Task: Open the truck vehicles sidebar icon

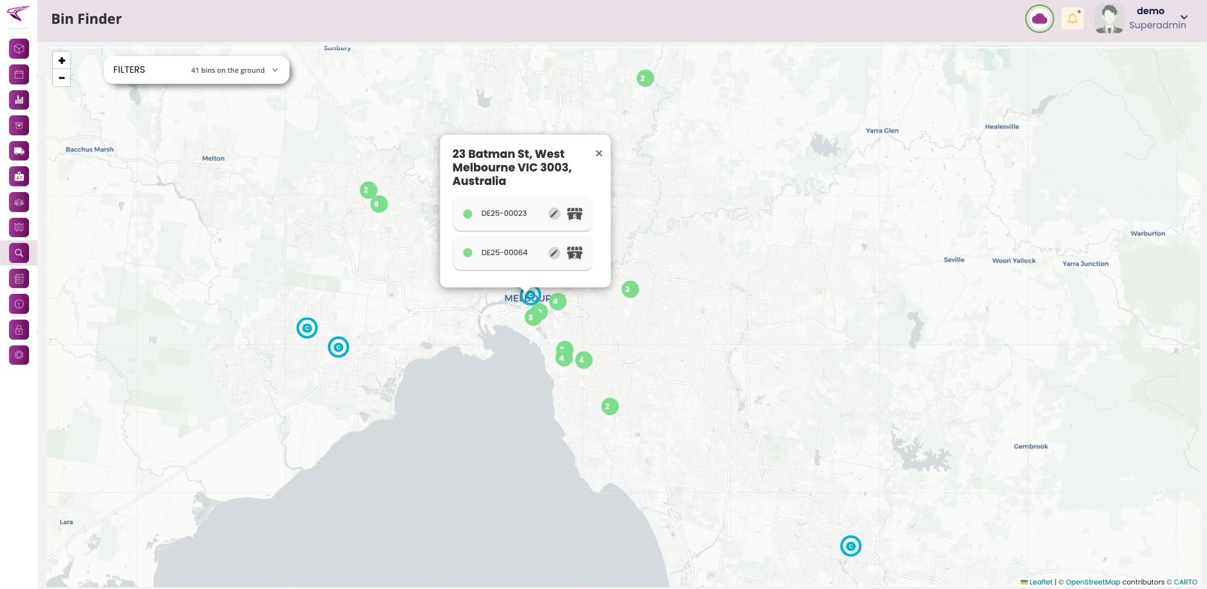Action: pyautogui.click(x=19, y=151)
